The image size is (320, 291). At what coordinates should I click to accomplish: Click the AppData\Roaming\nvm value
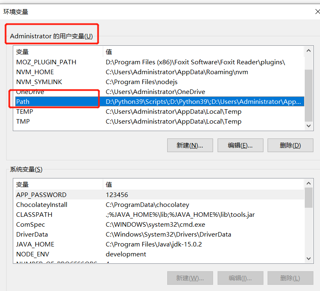coord(177,72)
